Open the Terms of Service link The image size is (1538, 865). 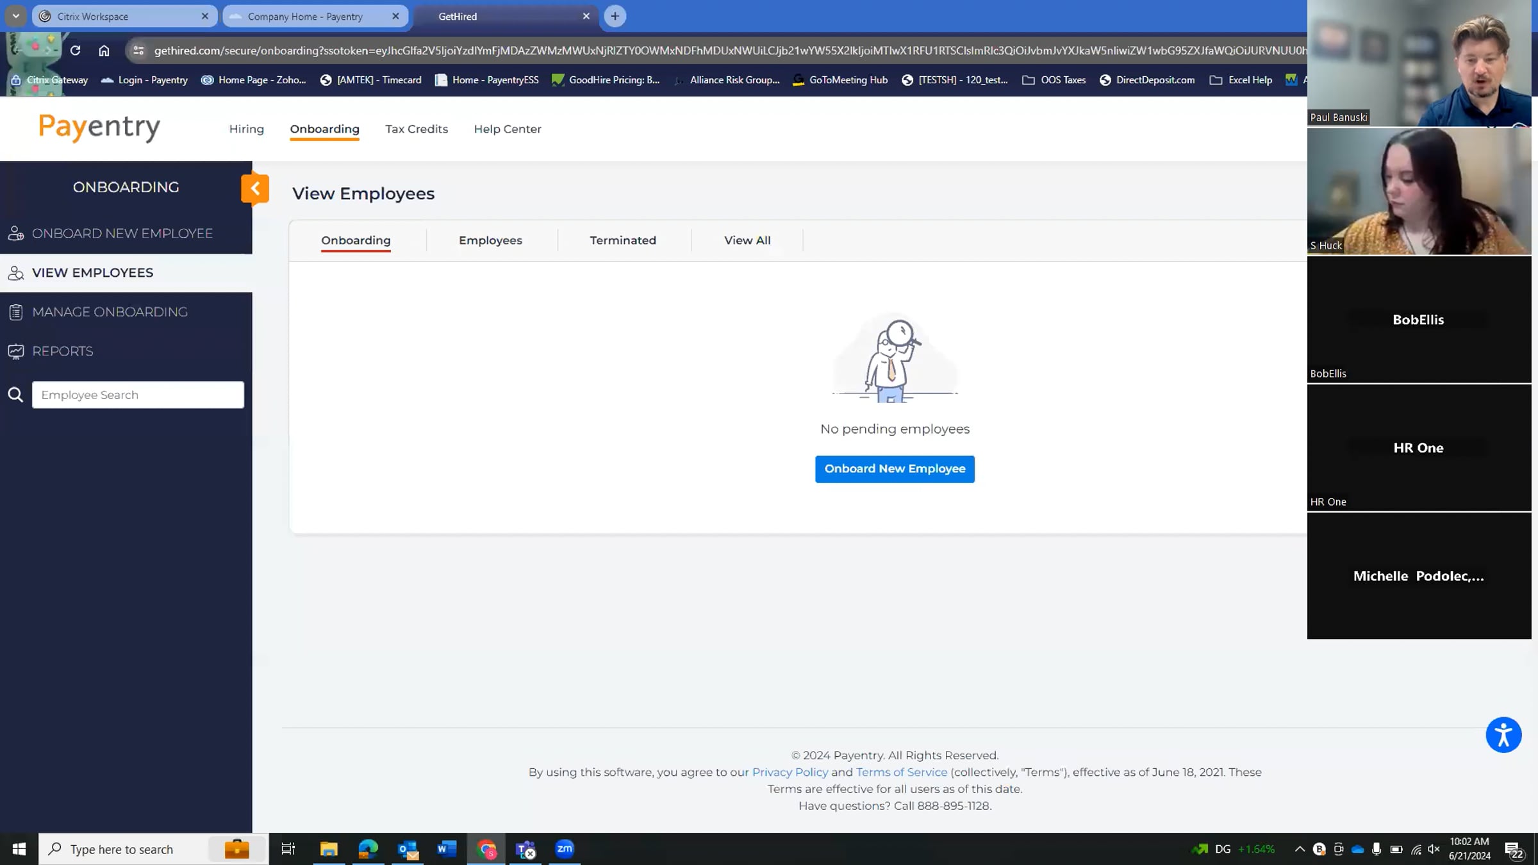coord(901,772)
